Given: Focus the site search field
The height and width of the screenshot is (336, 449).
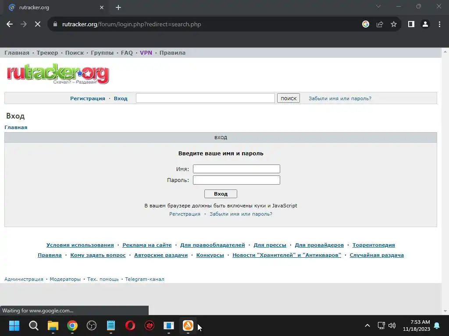Looking at the screenshot, I should click(x=205, y=98).
